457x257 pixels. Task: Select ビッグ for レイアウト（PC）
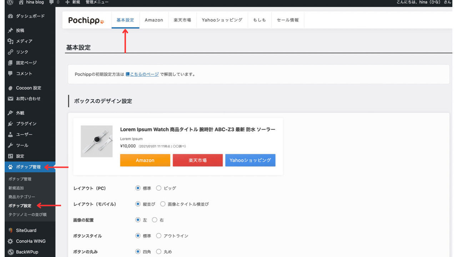[x=159, y=188]
